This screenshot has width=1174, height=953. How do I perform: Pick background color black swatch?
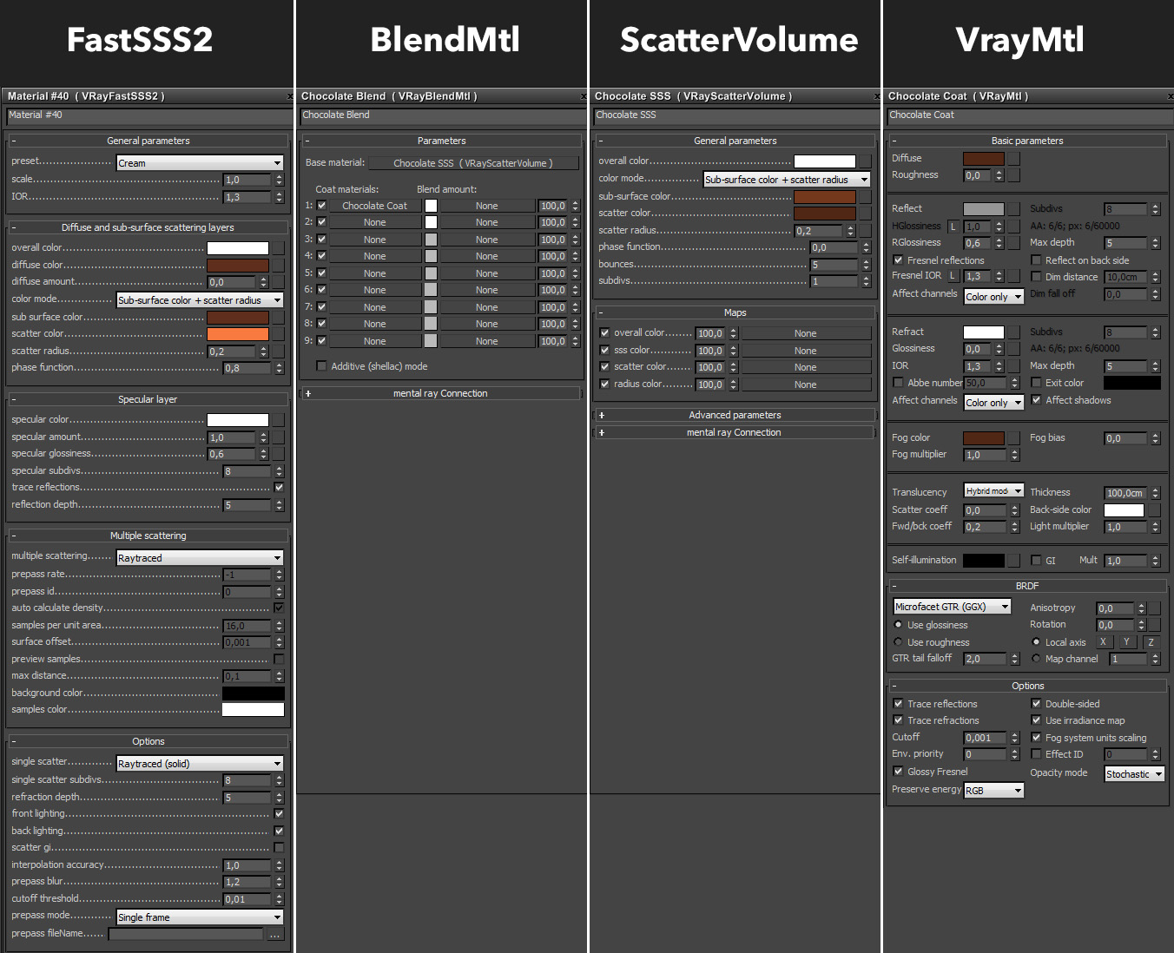[253, 693]
